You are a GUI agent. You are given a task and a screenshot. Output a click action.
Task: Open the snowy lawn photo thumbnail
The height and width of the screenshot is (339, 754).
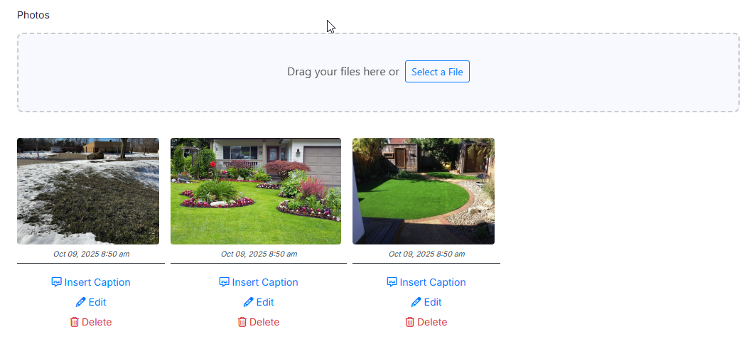88,191
